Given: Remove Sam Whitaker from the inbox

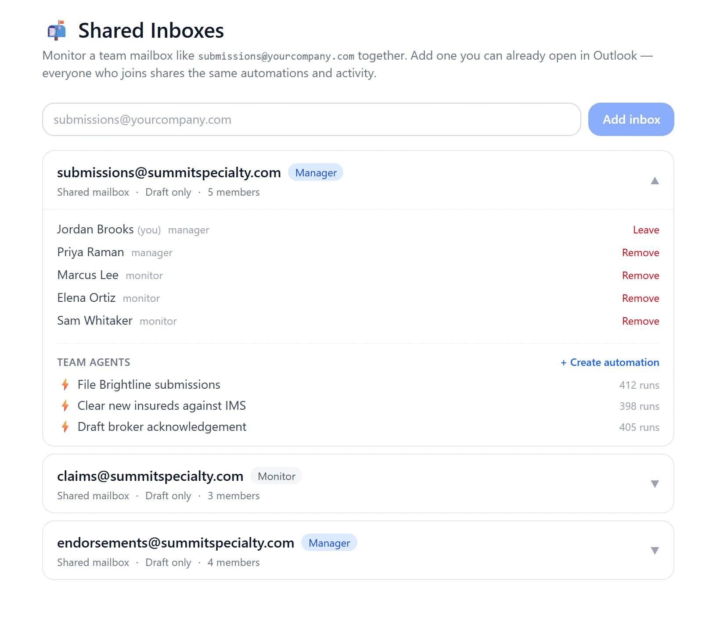Looking at the screenshot, I should point(641,321).
